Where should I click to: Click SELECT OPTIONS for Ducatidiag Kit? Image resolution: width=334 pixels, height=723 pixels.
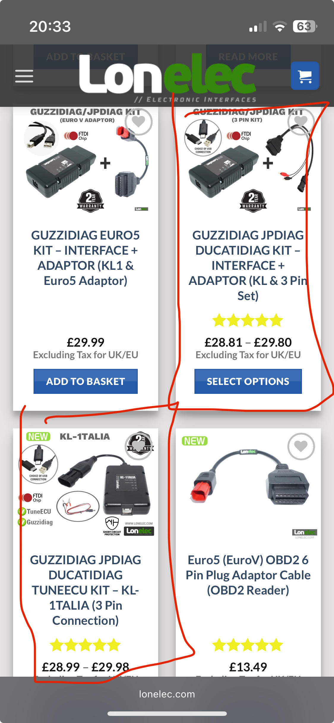(248, 381)
